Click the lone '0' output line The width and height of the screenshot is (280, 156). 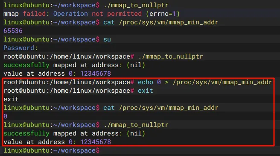pos(5,116)
